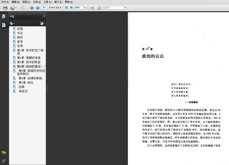The height and width of the screenshot is (165, 229).
Task: Click the fit full page icon
Action: pos(98,8)
